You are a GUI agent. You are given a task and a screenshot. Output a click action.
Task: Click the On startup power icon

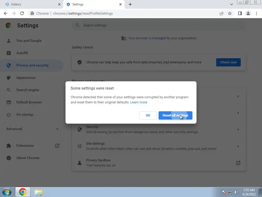point(9,115)
